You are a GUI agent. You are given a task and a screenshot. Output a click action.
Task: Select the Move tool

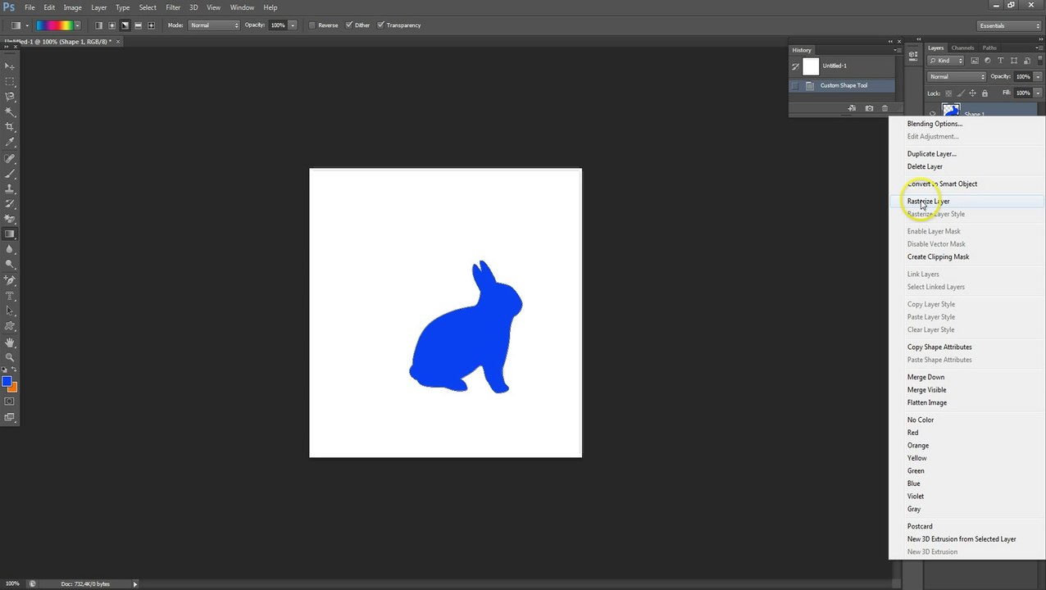point(10,66)
